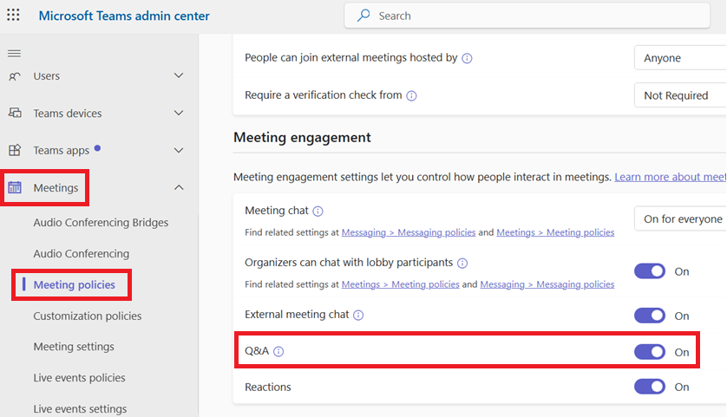Image resolution: width=727 pixels, height=417 pixels.
Task: Expand the Teams devices chevron
Action: point(179,113)
